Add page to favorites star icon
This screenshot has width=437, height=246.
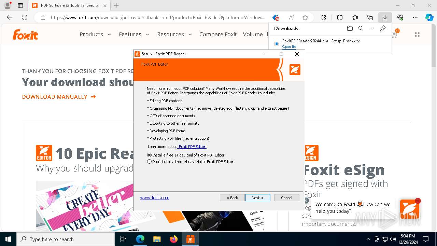click(305, 17)
